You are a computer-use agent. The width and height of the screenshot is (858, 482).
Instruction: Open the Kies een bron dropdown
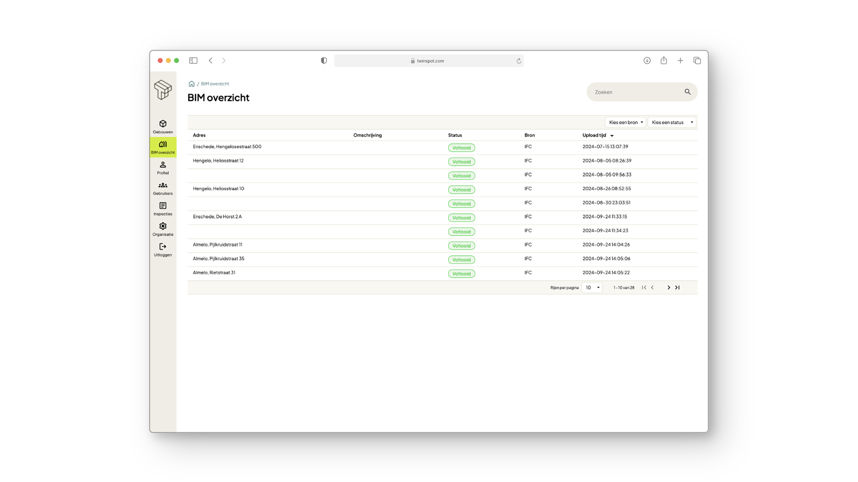tap(625, 122)
